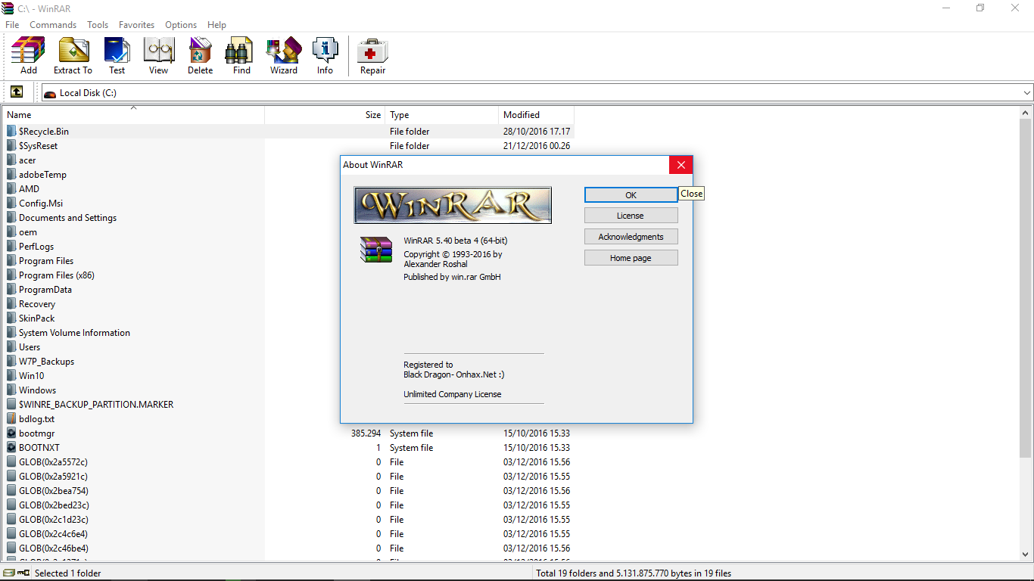Image resolution: width=1034 pixels, height=581 pixels.
Task: Click the Windows folder icon
Action: coord(11,390)
